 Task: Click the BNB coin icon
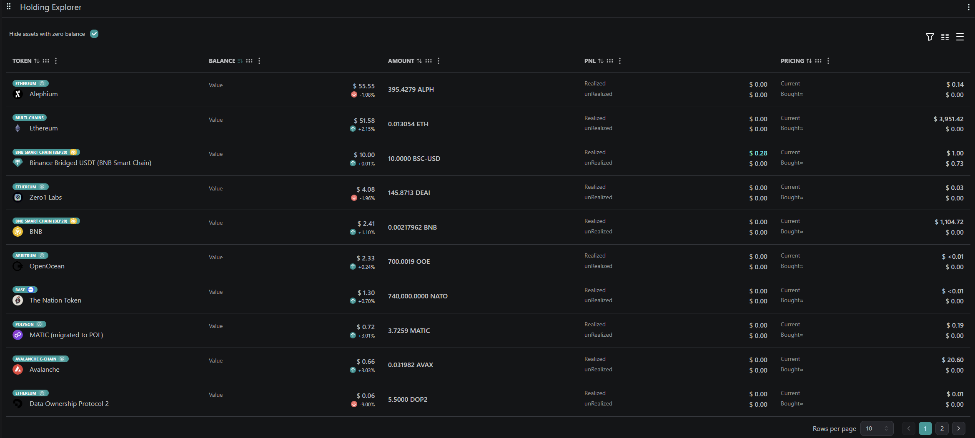pyautogui.click(x=18, y=231)
